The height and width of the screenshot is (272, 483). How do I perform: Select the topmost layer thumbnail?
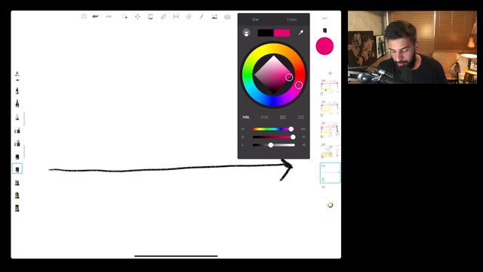pos(330,88)
